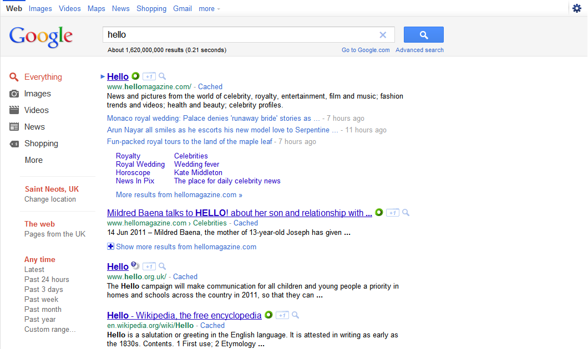Image resolution: width=588 pixels, height=349 pixels.
Task: Click the Images camera icon in the sidebar
Action: (14, 94)
